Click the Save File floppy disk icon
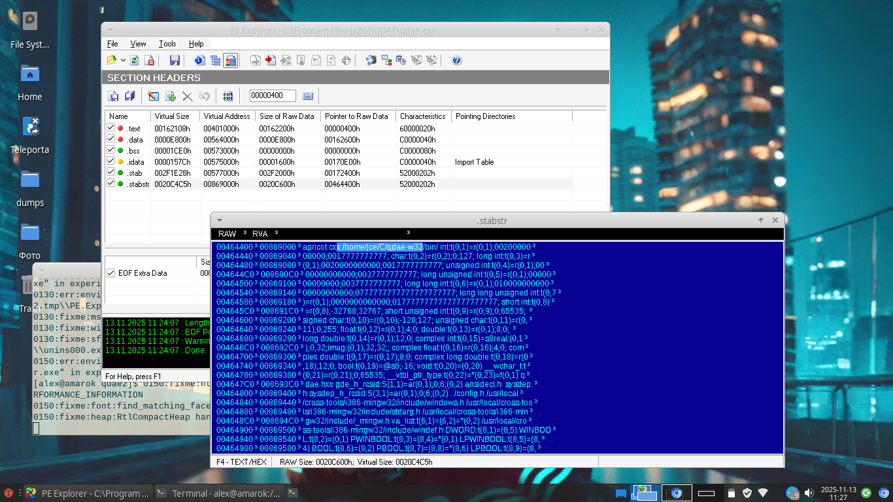The width and height of the screenshot is (893, 502). click(175, 61)
